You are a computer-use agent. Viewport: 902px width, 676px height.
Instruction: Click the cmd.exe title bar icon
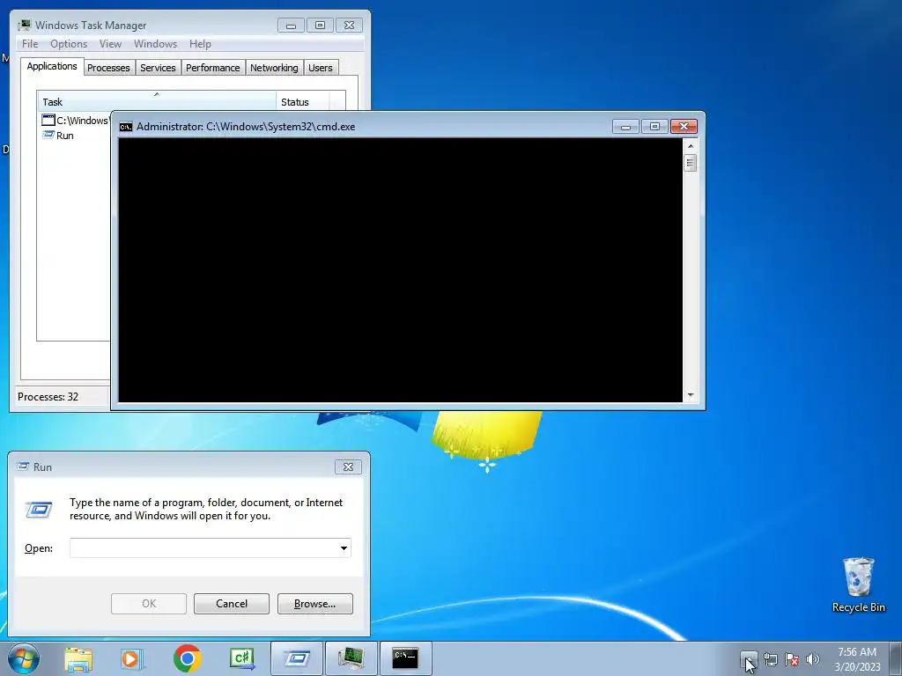point(125,127)
